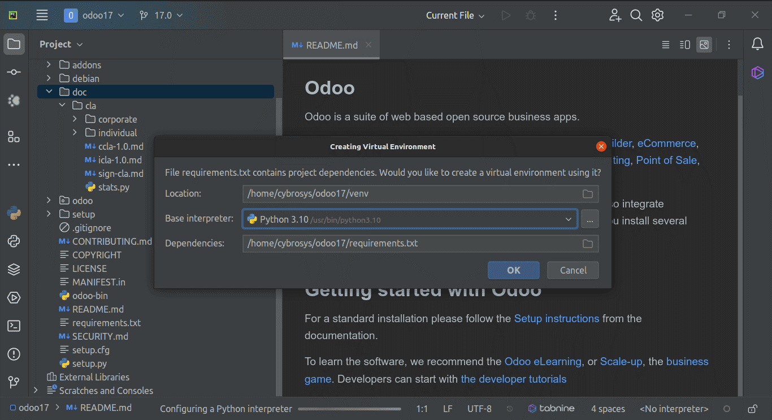Toggle read-only lock in status bar
Image resolution: width=772 pixels, height=420 pixels.
tap(753, 409)
